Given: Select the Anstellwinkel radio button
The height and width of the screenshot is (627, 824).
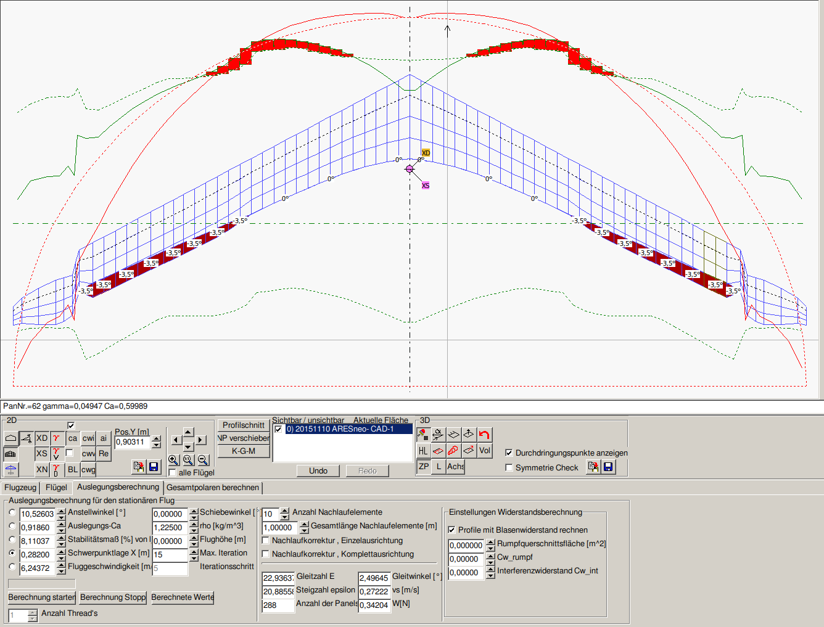Looking at the screenshot, I should point(12,512).
